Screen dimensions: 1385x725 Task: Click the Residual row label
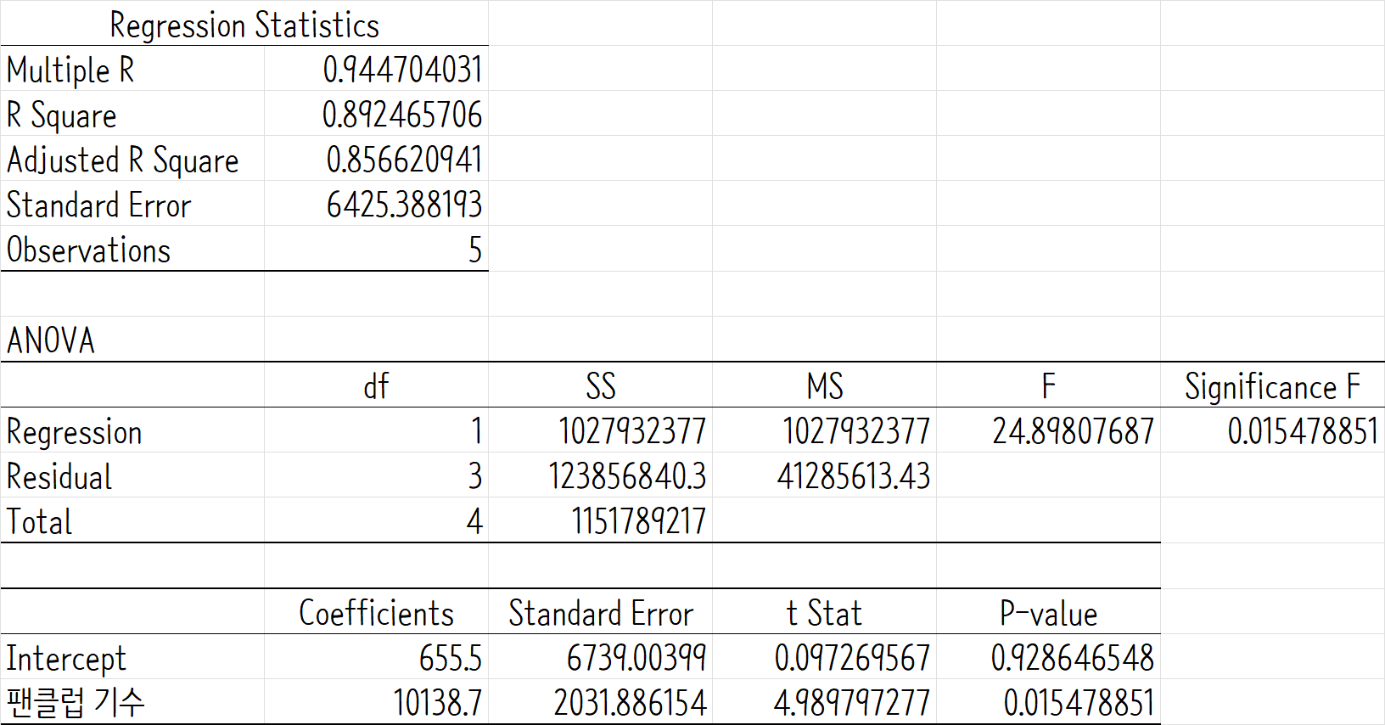pyautogui.click(x=59, y=476)
